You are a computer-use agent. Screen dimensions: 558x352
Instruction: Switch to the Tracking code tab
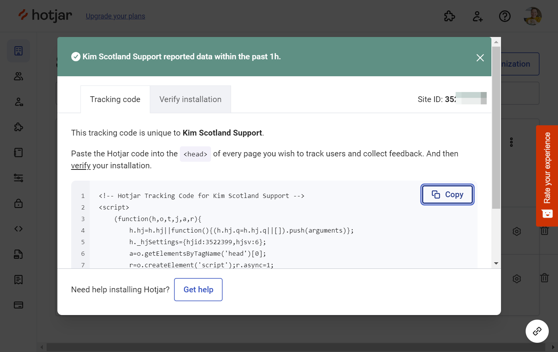pyautogui.click(x=115, y=99)
